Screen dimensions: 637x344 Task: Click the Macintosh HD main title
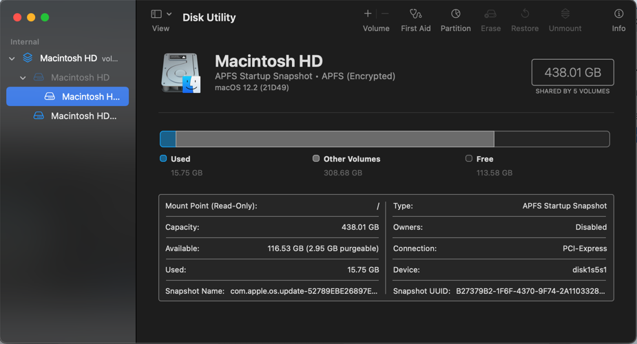point(269,61)
